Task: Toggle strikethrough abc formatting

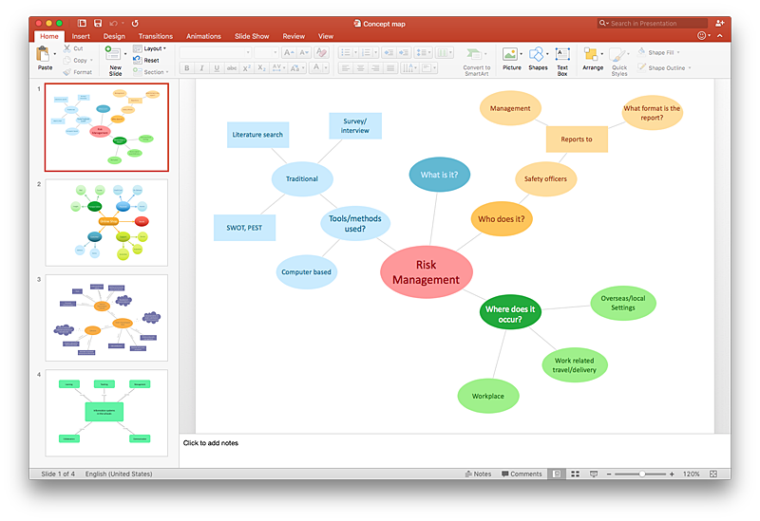Action: pos(232,68)
